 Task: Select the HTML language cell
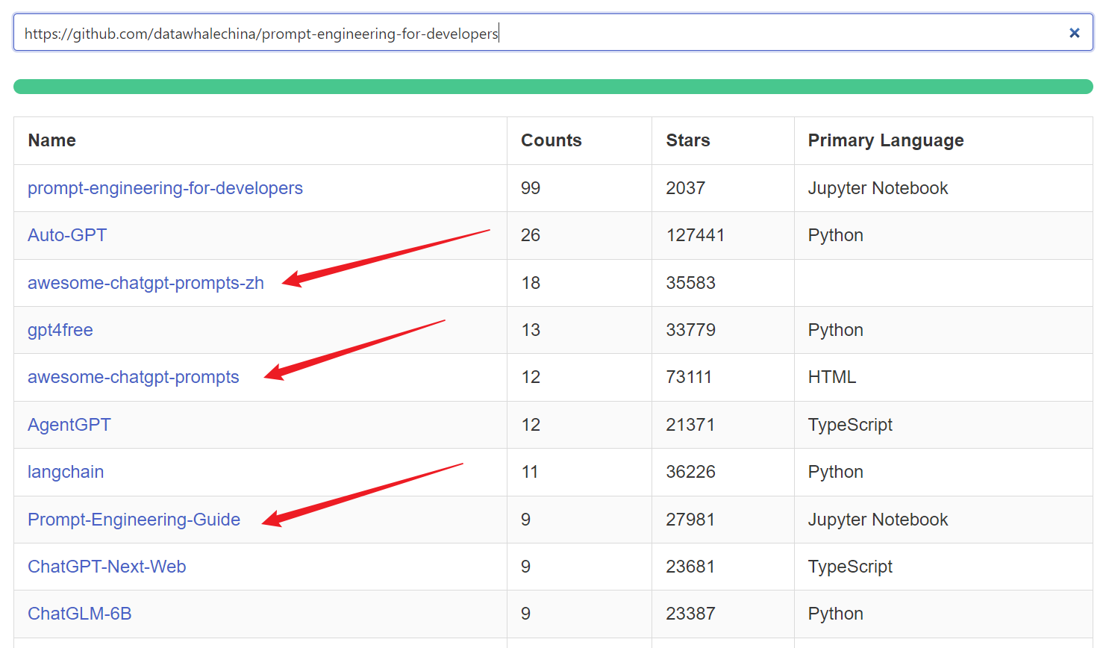pos(831,377)
